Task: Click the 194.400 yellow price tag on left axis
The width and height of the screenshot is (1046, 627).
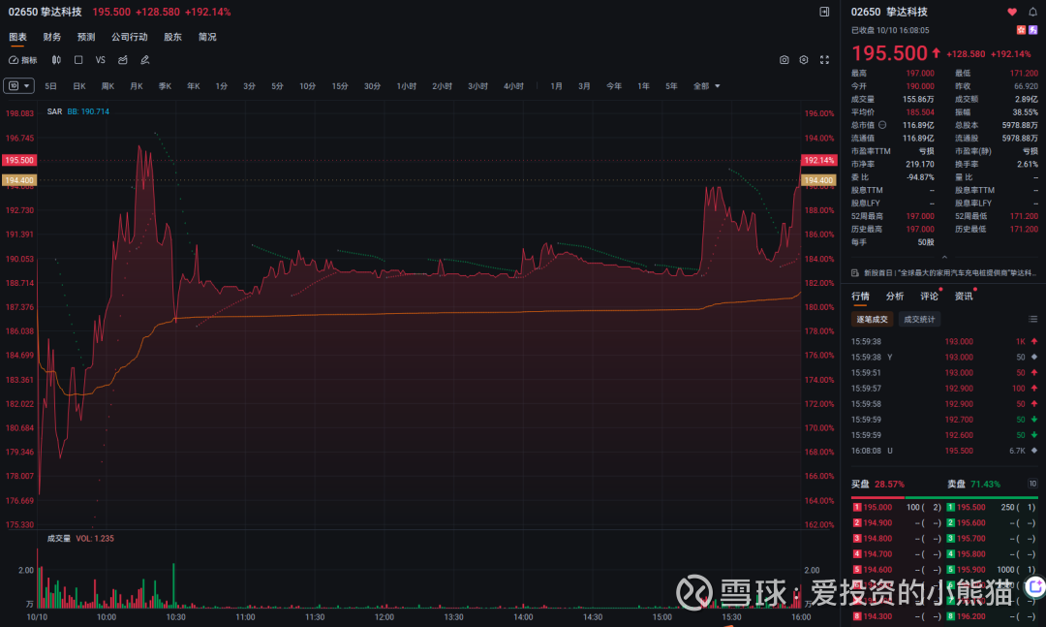Action: (18, 180)
